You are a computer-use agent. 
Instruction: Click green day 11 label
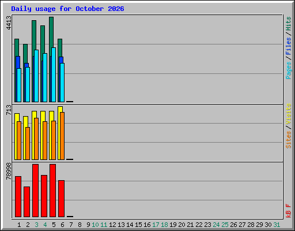point(104,225)
